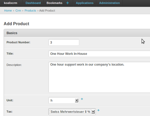Open the Dashboard menu item
The width and height of the screenshot is (150, 116).
point(33,3)
